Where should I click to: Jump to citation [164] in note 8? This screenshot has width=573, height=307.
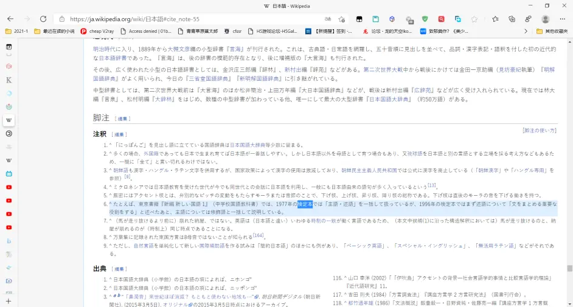[x=259, y=235]
